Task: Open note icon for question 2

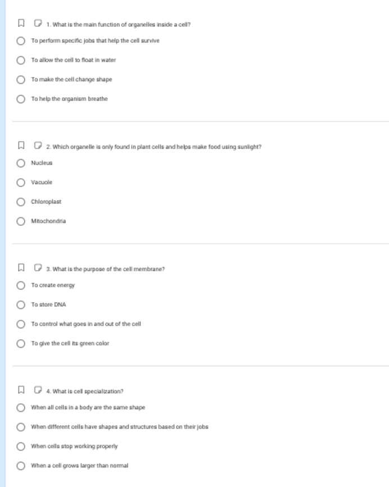Action: (38, 145)
